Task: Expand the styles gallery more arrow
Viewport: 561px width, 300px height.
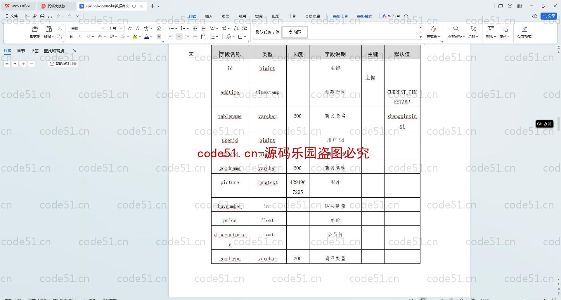Action: click(x=421, y=37)
